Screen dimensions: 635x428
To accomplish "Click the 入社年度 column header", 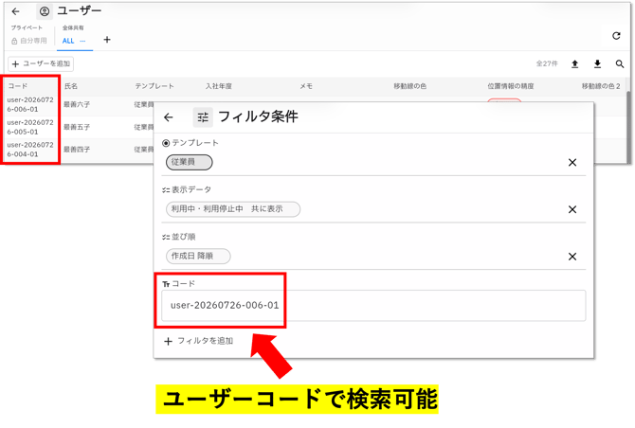I will (x=219, y=86).
